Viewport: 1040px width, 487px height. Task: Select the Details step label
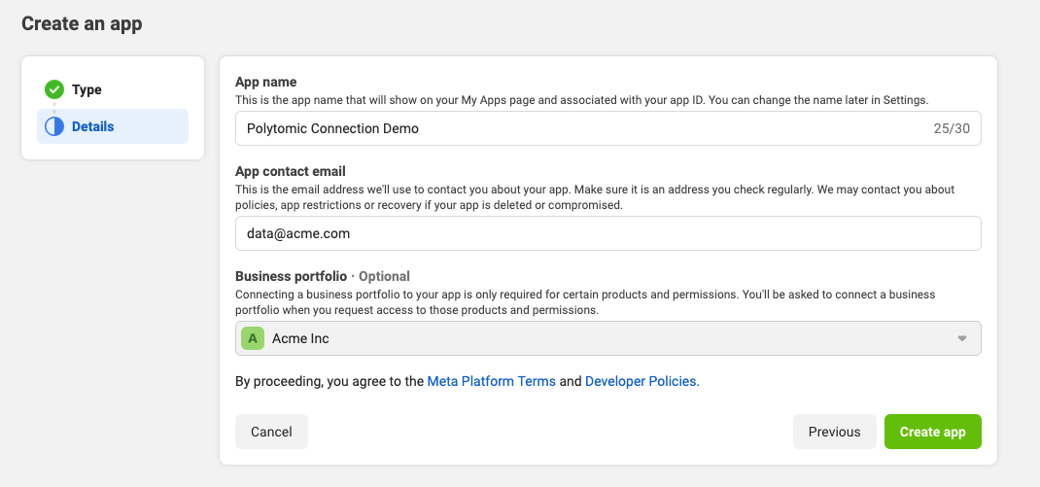[x=92, y=126]
